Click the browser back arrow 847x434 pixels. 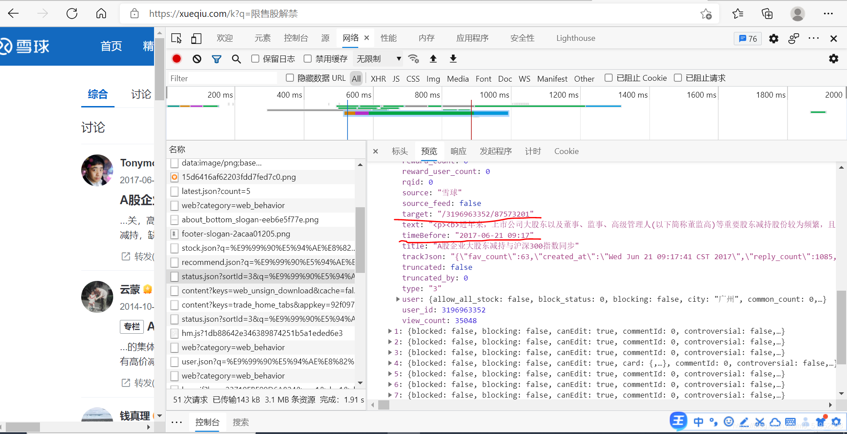point(13,14)
